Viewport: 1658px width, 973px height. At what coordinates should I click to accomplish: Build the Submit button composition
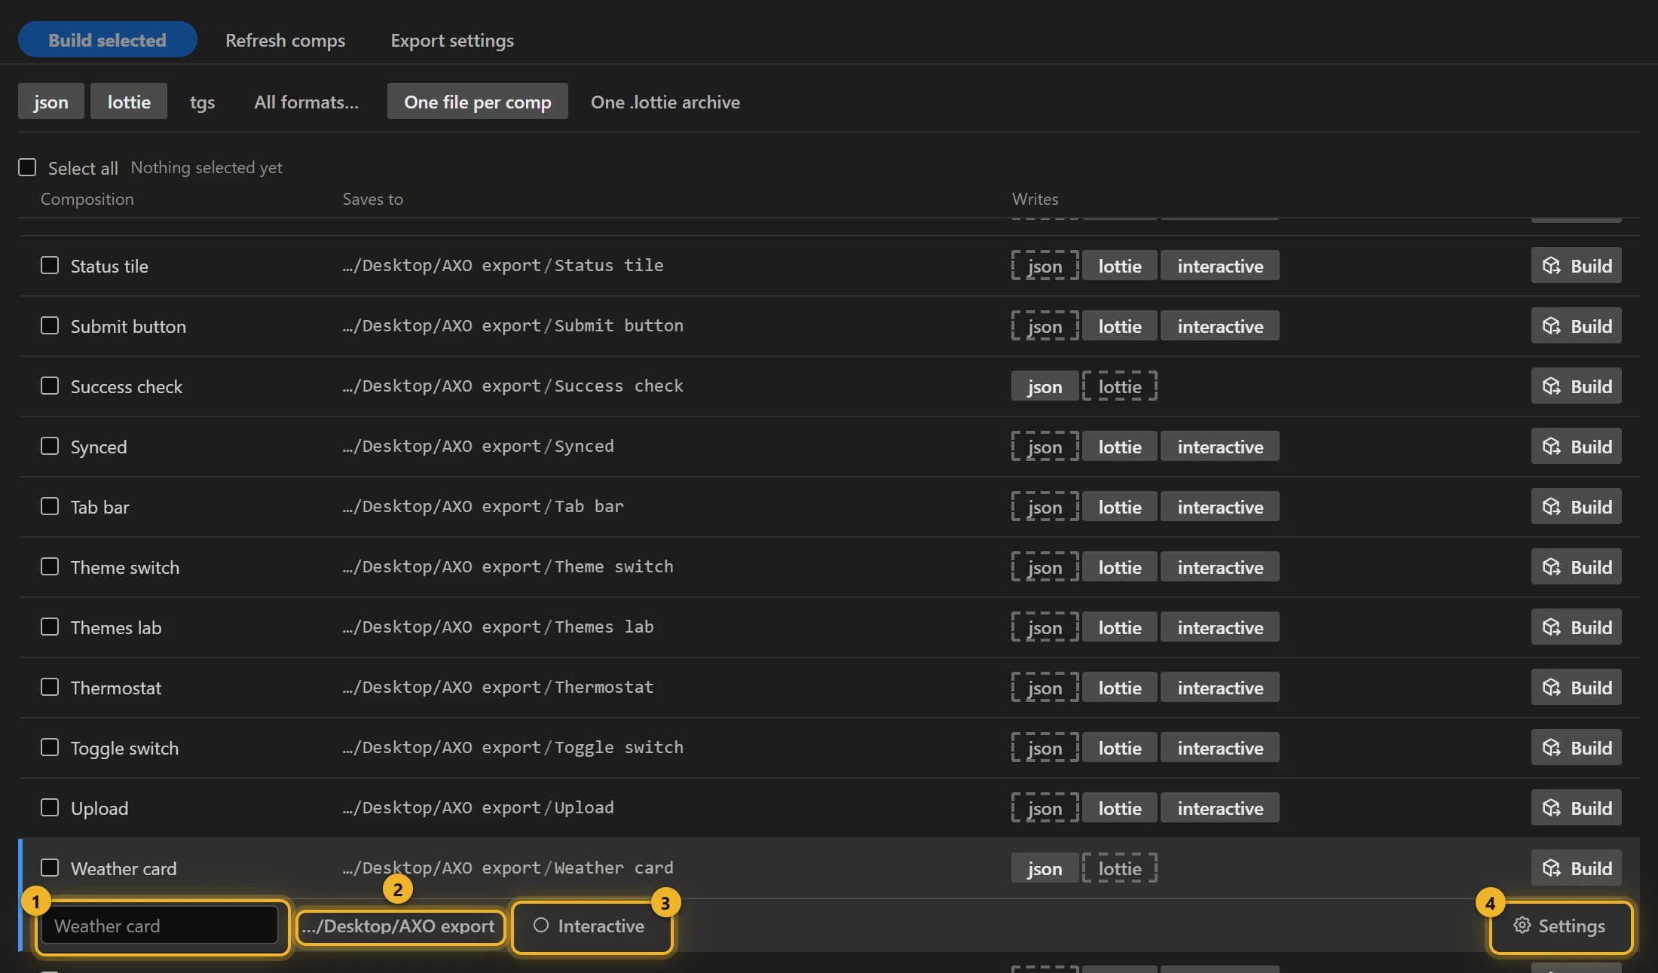pyautogui.click(x=1576, y=325)
